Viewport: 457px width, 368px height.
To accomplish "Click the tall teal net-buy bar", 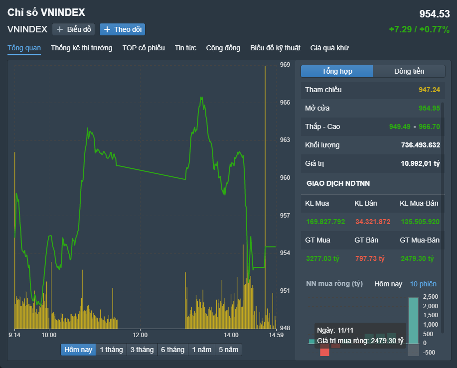I will coord(414,321).
